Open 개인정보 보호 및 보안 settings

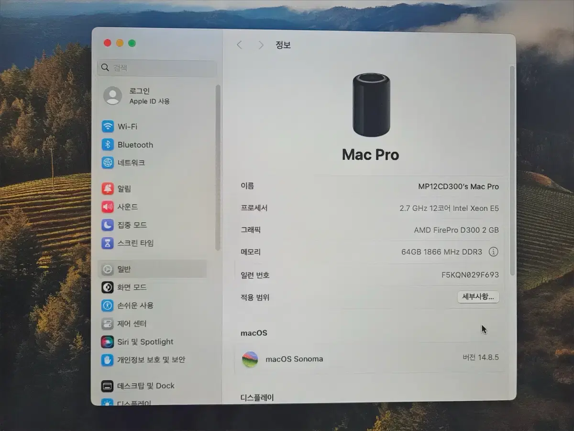[152, 360]
